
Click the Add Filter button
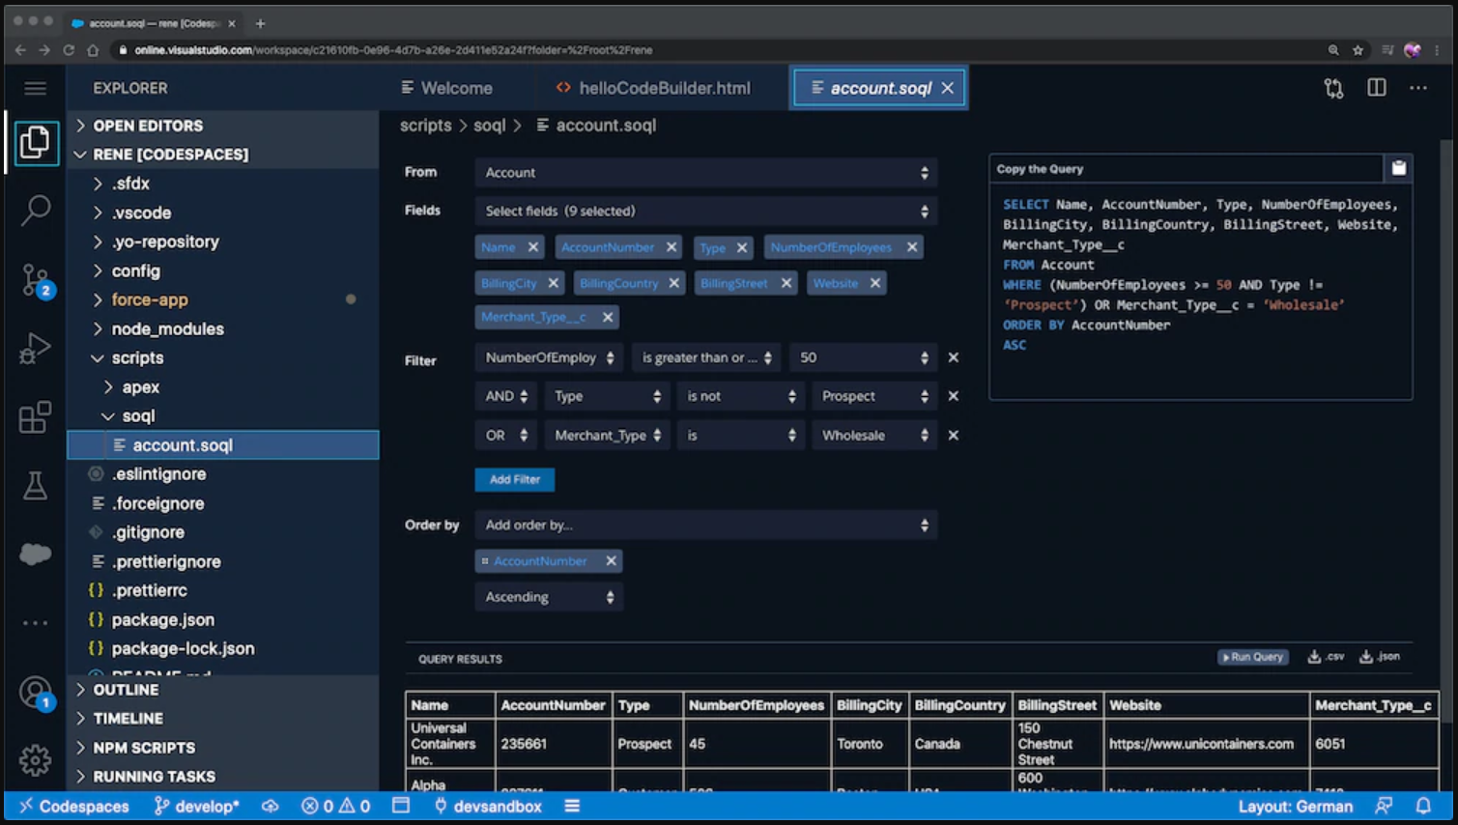514,479
